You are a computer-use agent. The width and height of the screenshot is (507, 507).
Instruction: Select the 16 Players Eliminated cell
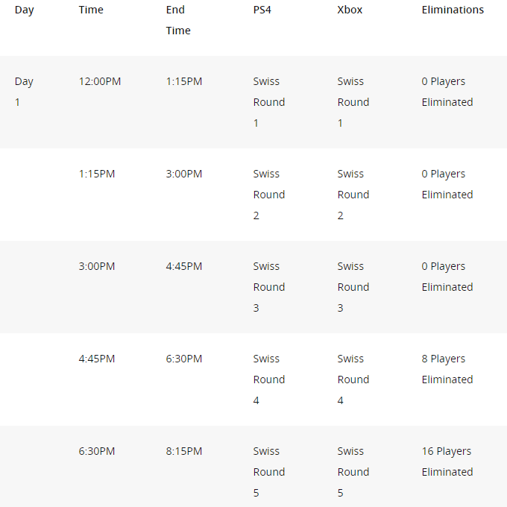pos(447,462)
